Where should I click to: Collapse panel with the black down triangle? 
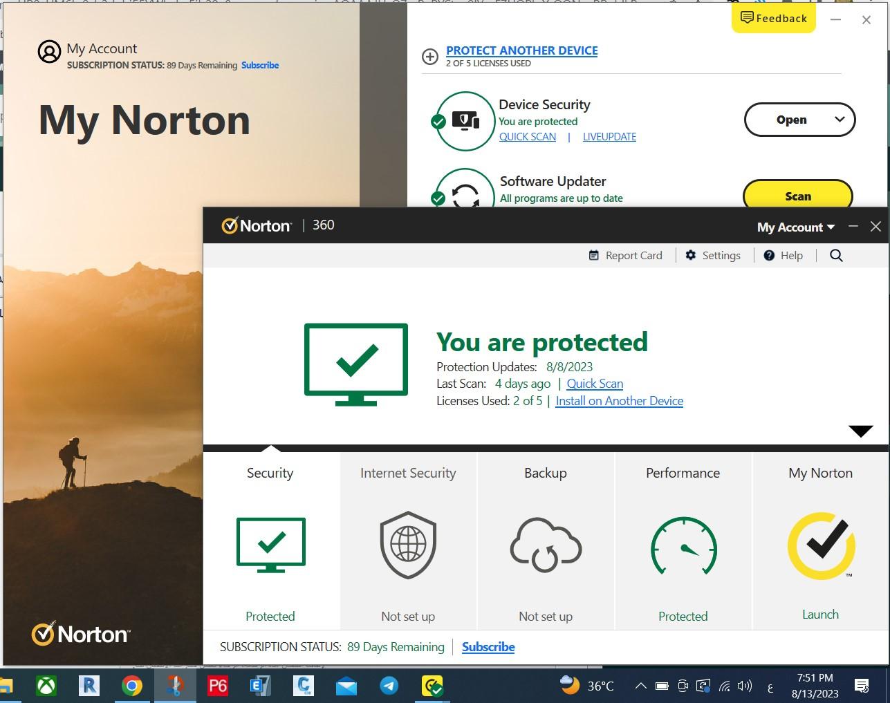click(860, 431)
